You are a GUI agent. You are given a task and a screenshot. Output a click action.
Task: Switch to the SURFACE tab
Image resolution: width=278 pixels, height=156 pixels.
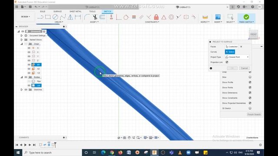[x=57, y=11]
